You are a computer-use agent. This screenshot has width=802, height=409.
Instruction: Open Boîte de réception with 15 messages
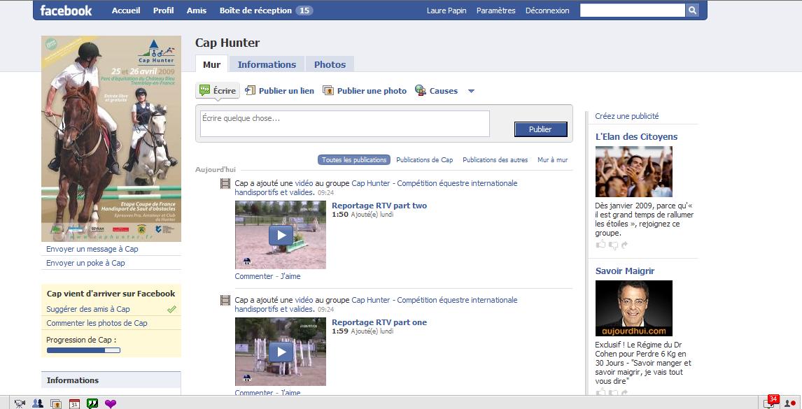pyautogui.click(x=266, y=10)
